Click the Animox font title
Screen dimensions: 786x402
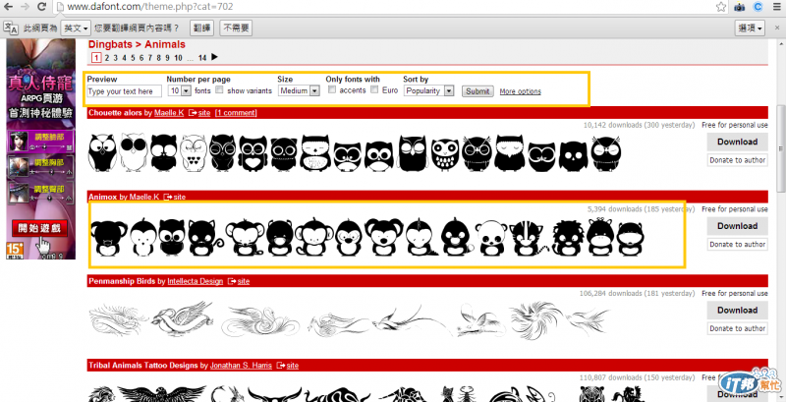(103, 197)
